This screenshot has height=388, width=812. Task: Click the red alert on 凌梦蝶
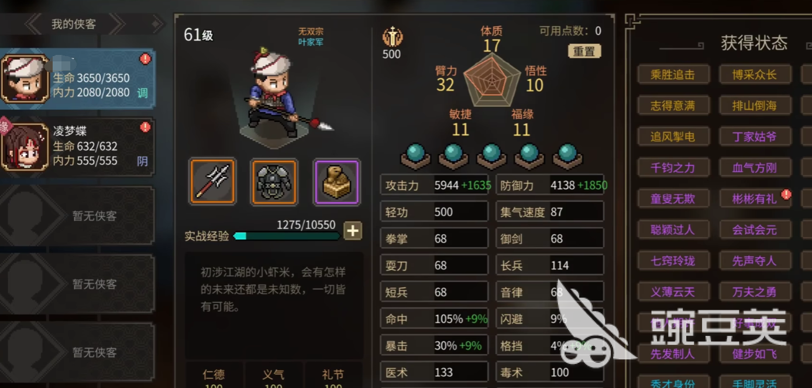[145, 127]
